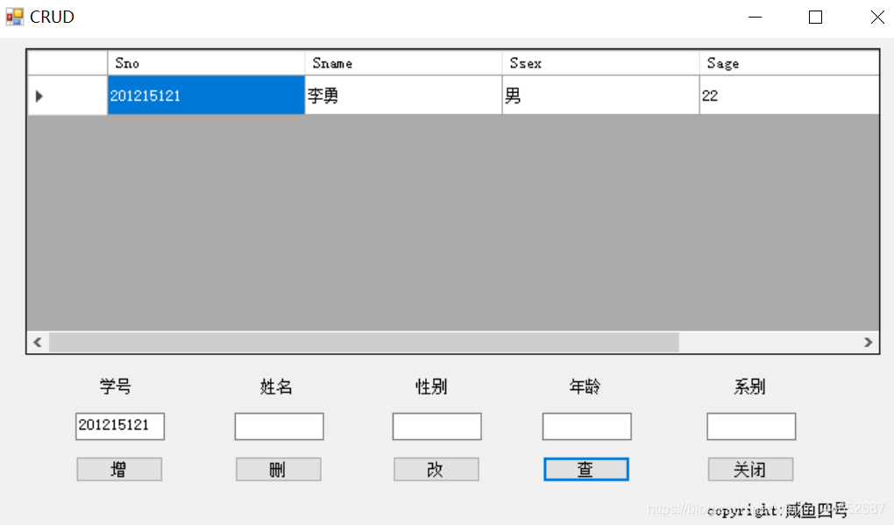Select the 男 gender cell
This screenshot has height=525, width=894.
(600, 96)
